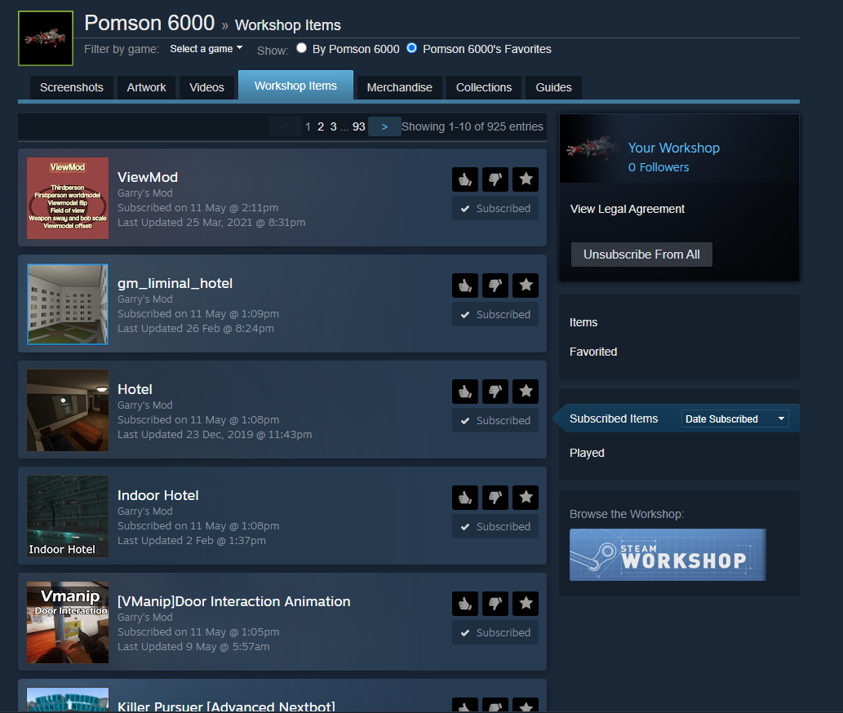The image size is (843, 713).
Task: Click Your Workshop avatar image
Action: coord(592,148)
